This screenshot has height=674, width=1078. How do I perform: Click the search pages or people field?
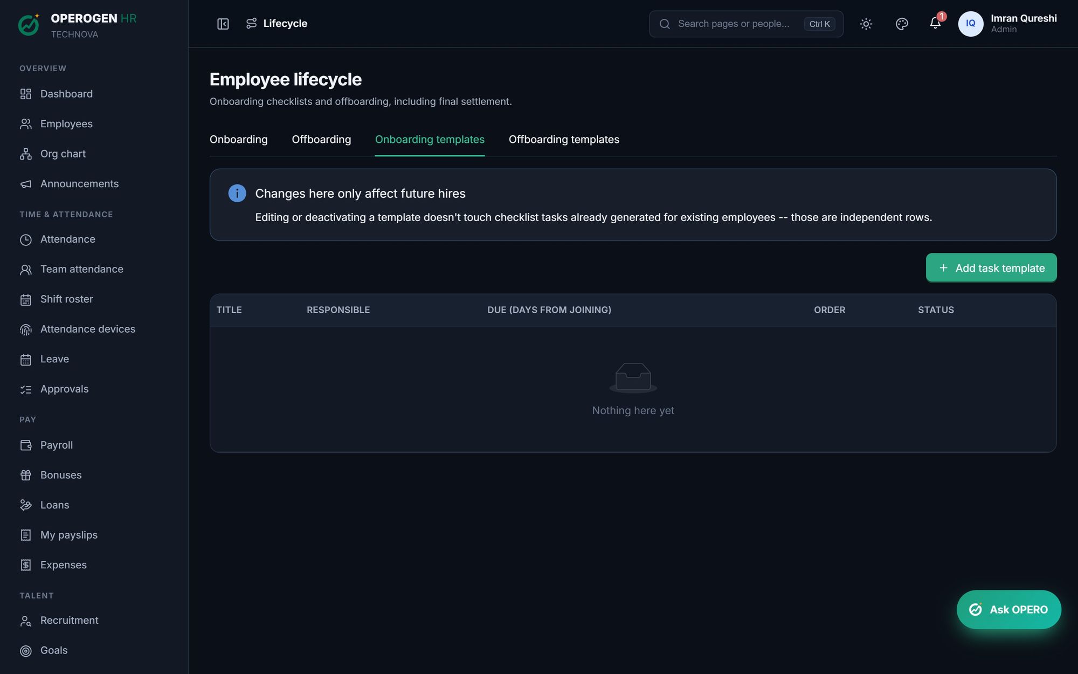tap(746, 24)
